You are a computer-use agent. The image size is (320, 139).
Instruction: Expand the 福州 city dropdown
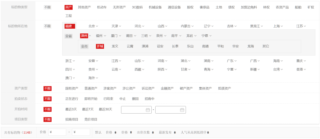pos(101,36)
